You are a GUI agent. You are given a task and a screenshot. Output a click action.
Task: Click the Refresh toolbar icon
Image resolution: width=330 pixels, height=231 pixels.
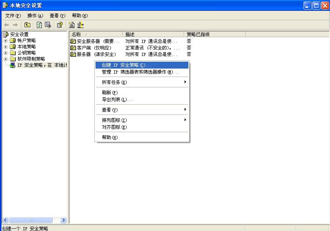[40, 25]
